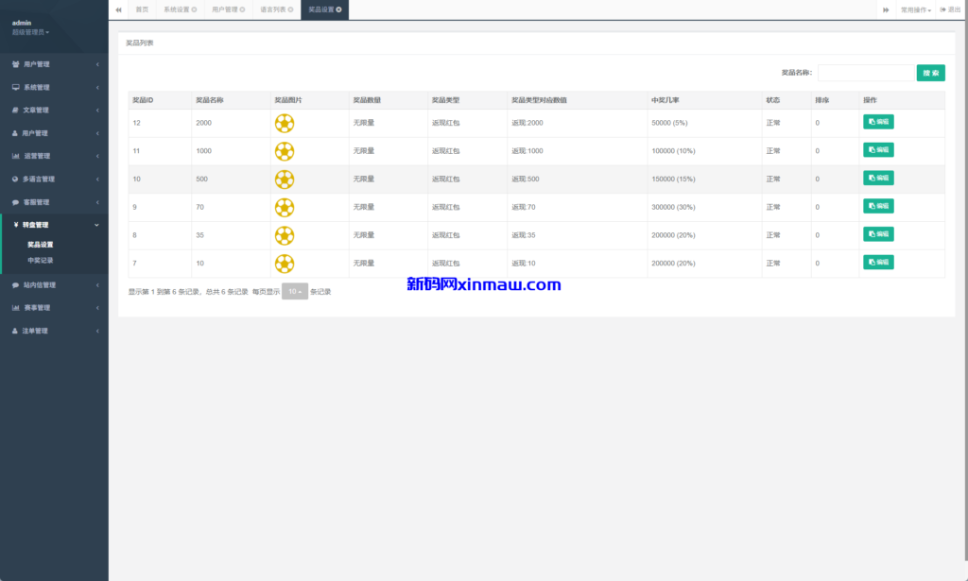Click the tabs scroll-left double arrow icon
Image resolution: width=968 pixels, height=581 pixels.
118,9
